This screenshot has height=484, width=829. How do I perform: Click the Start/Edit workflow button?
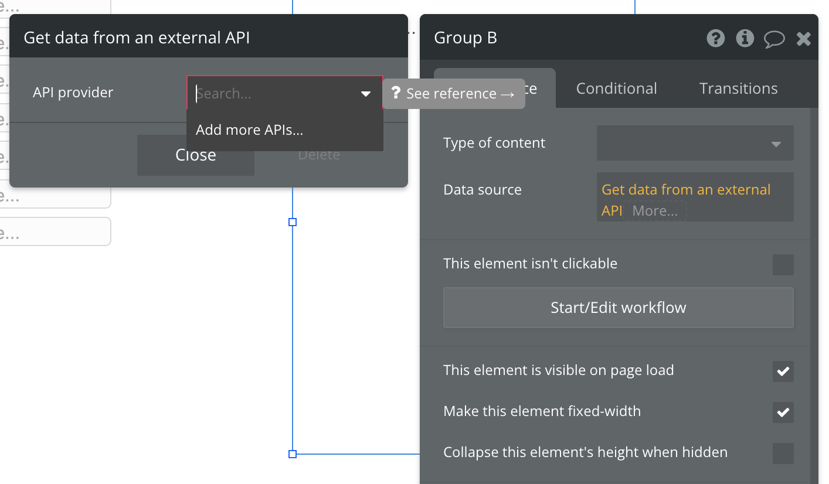(618, 308)
